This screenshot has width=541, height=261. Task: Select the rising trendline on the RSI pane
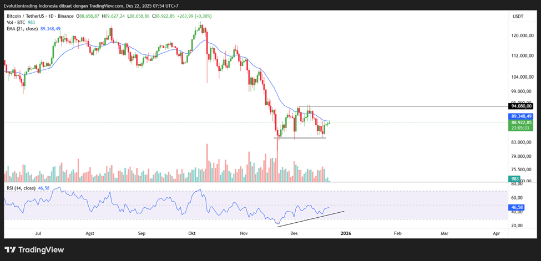(x=311, y=218)
